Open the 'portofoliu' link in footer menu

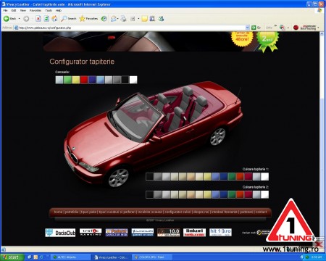point(72,212)
